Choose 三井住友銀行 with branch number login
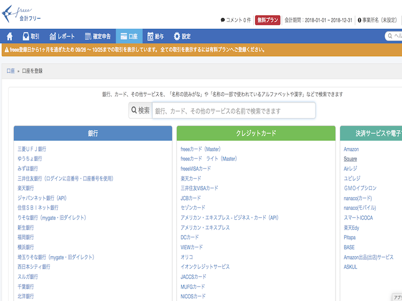 [x=65, y=179]
